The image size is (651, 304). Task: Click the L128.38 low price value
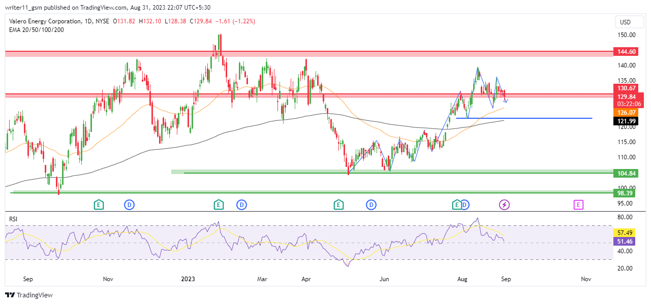click(176, 21)
